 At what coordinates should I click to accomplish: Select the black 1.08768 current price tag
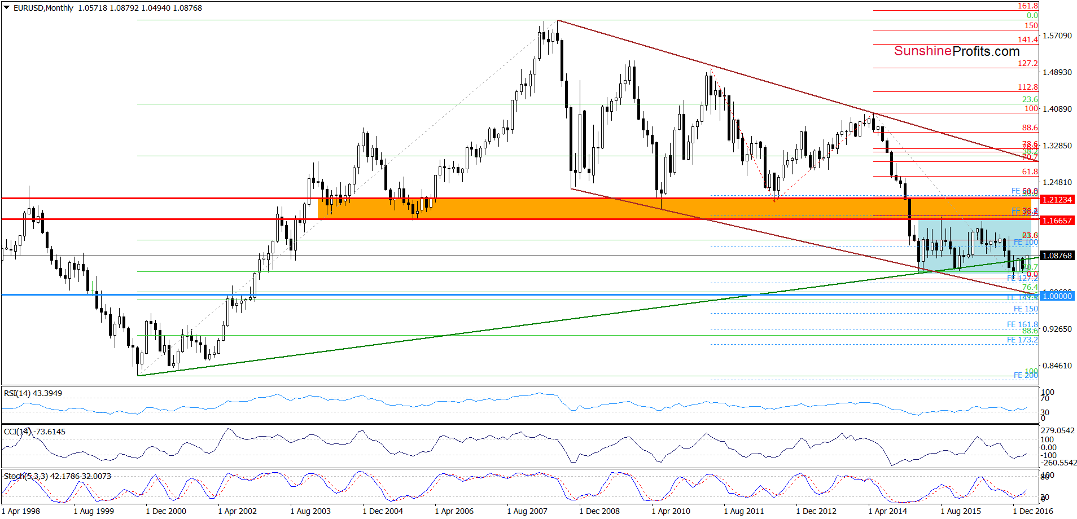pyautogui.click(x=1057, y=256)
